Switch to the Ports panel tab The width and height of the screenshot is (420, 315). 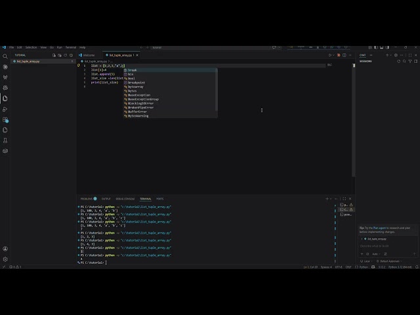160,199
